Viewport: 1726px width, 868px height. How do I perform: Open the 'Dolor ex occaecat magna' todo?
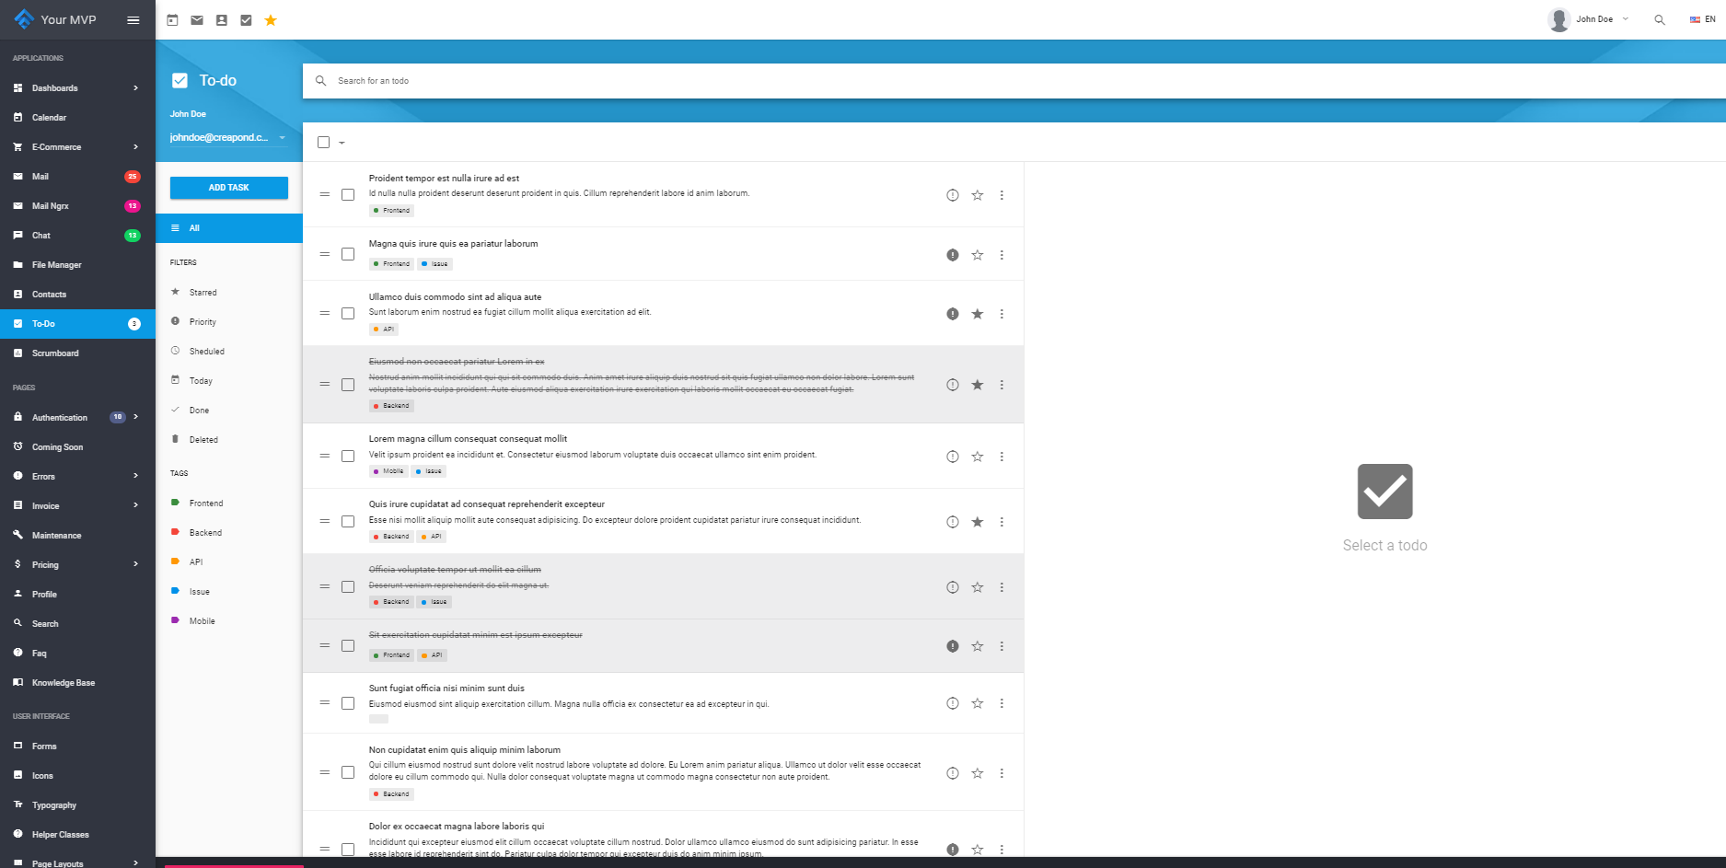[x=663, y=834]
